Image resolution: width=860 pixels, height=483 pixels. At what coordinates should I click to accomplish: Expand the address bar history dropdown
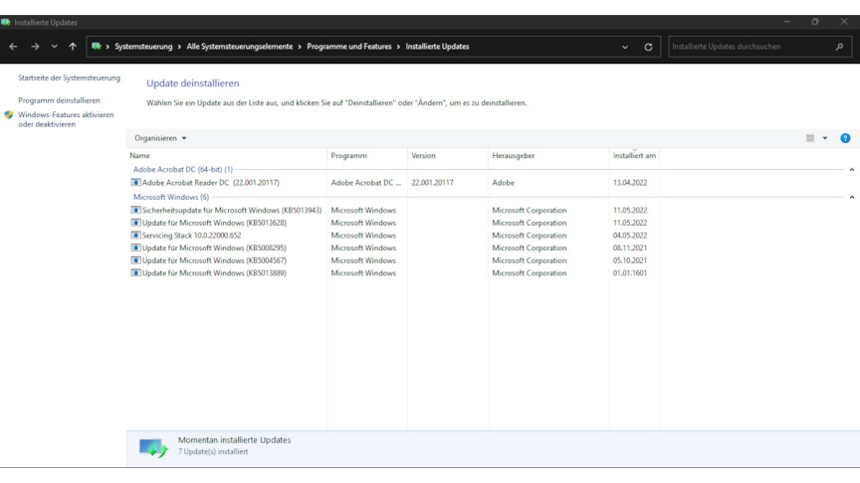coord(625,47)
